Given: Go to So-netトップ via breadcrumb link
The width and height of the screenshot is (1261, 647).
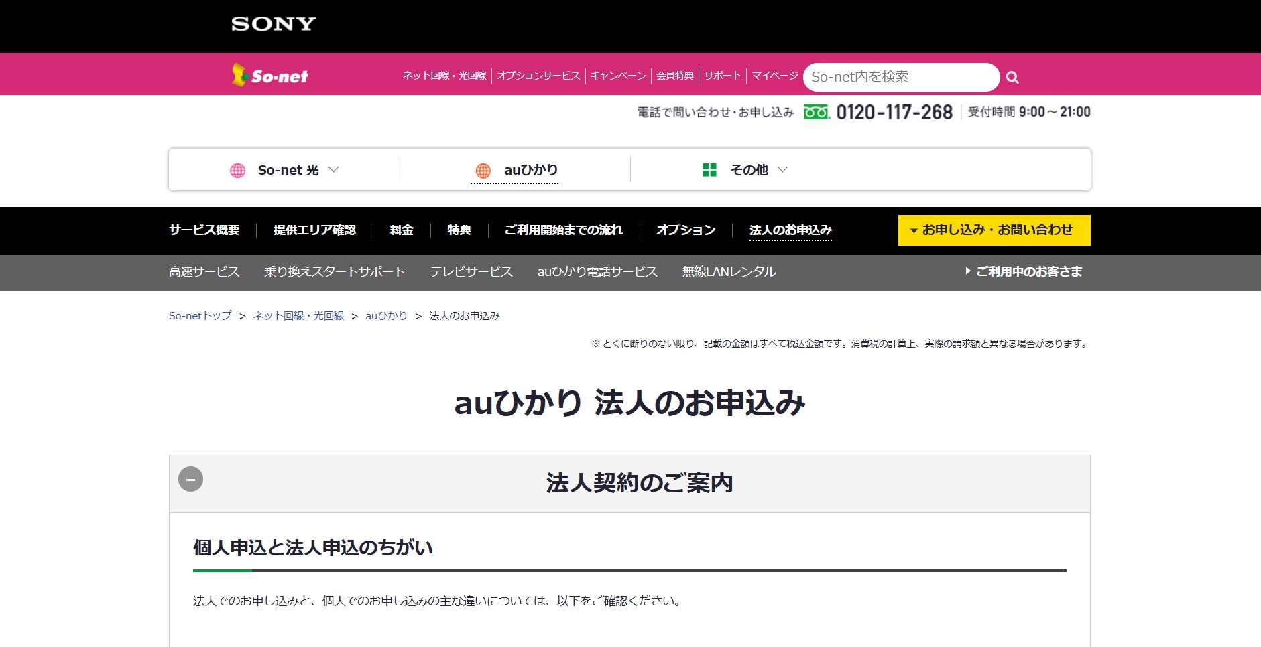Looking at the screenshot, I should 198,315.
